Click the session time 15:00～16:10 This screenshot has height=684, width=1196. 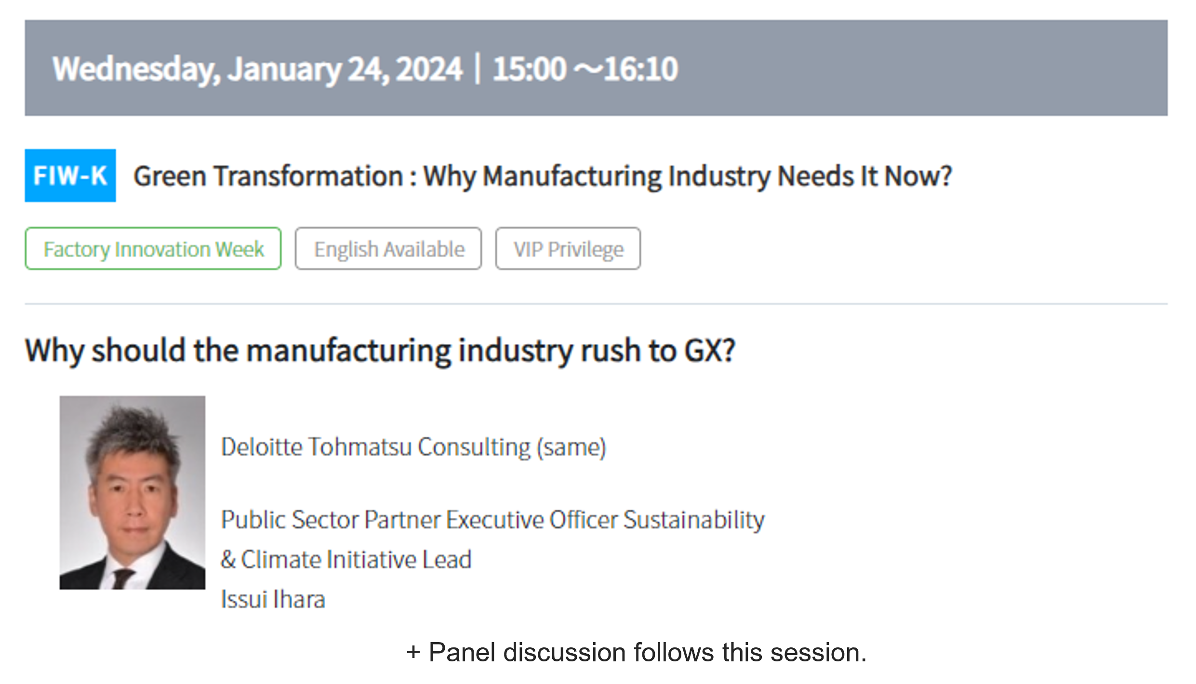tap(585, 69)
